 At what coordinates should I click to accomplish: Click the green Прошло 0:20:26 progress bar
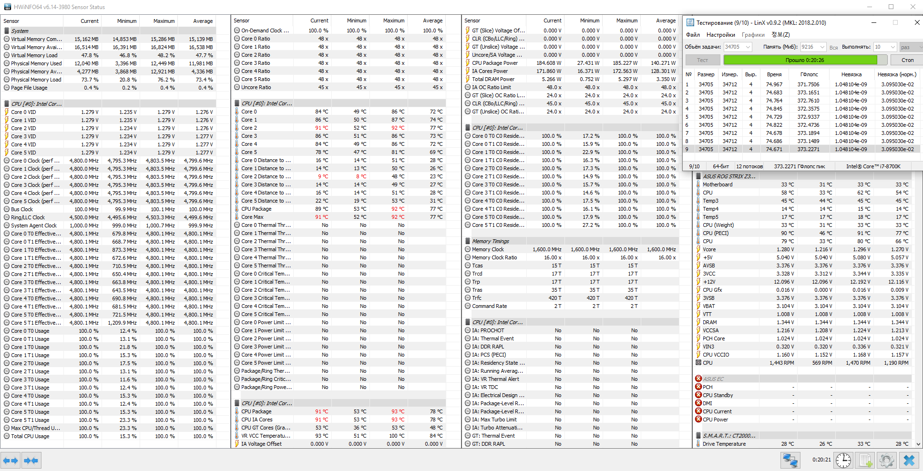click(x=805, y=60)
